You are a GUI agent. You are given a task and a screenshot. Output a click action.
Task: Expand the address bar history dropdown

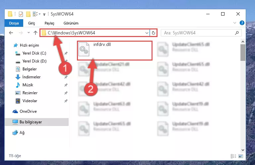[147, 33]
